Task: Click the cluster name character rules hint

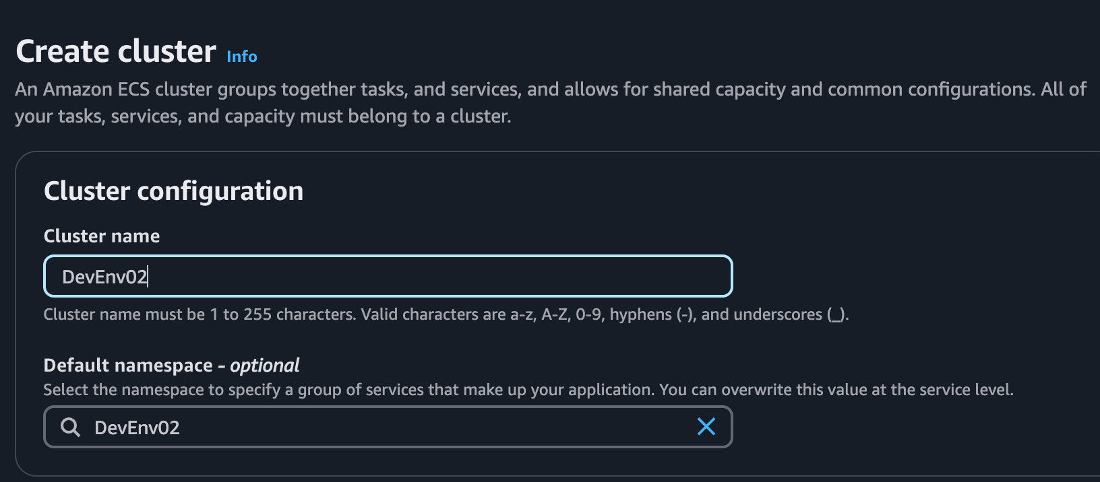Action: coord(445,314)
